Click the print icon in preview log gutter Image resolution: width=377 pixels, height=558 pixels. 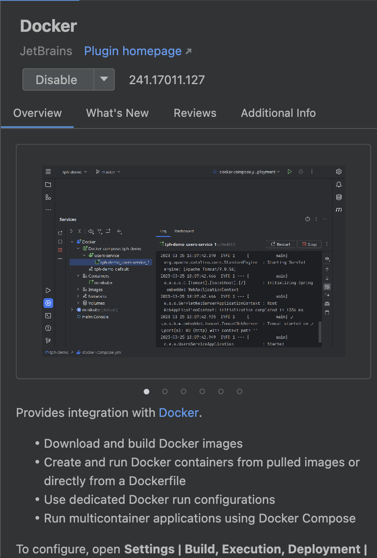(x=327, y=304)
